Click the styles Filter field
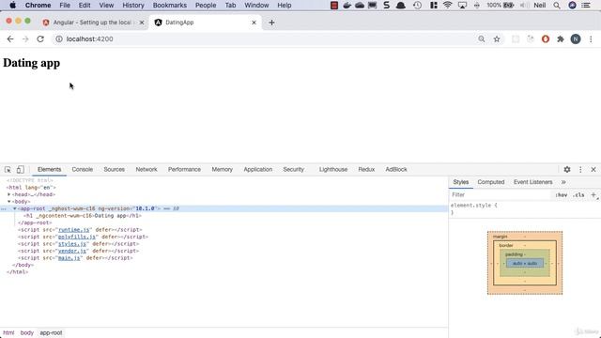 click(x=501, y=194)
